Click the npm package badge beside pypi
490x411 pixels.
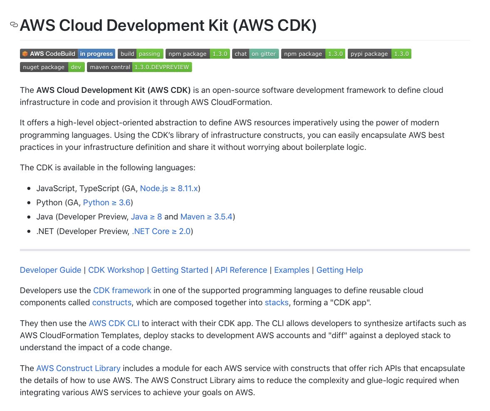click(x=313, y=54)
